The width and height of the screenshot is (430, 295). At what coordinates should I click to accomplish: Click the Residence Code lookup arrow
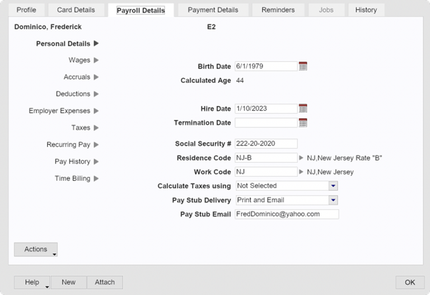coord(302,158)
